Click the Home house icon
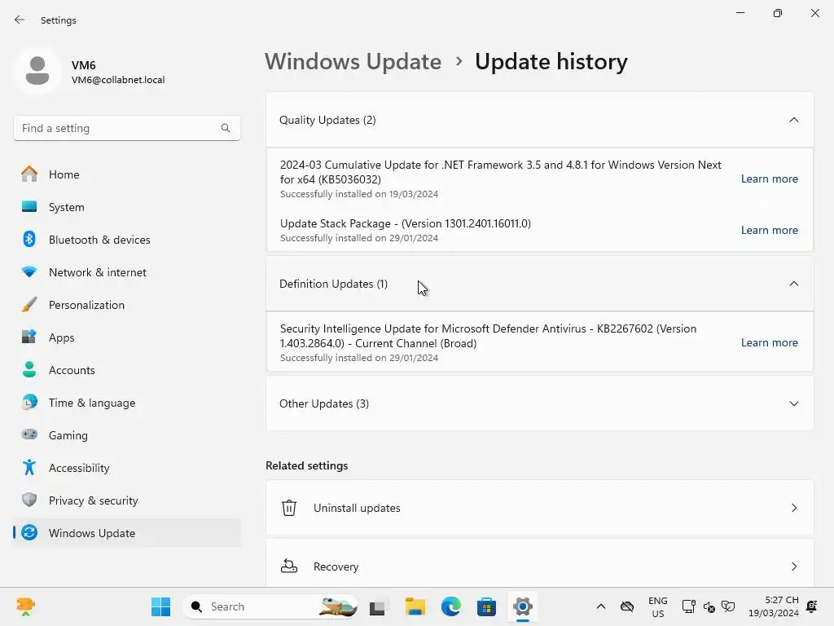This screenshot has width=834, height=626. click(x=29, y=174)
